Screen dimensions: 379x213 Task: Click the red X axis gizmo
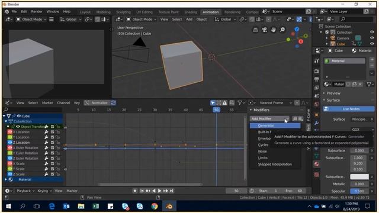tap(301, 41)
